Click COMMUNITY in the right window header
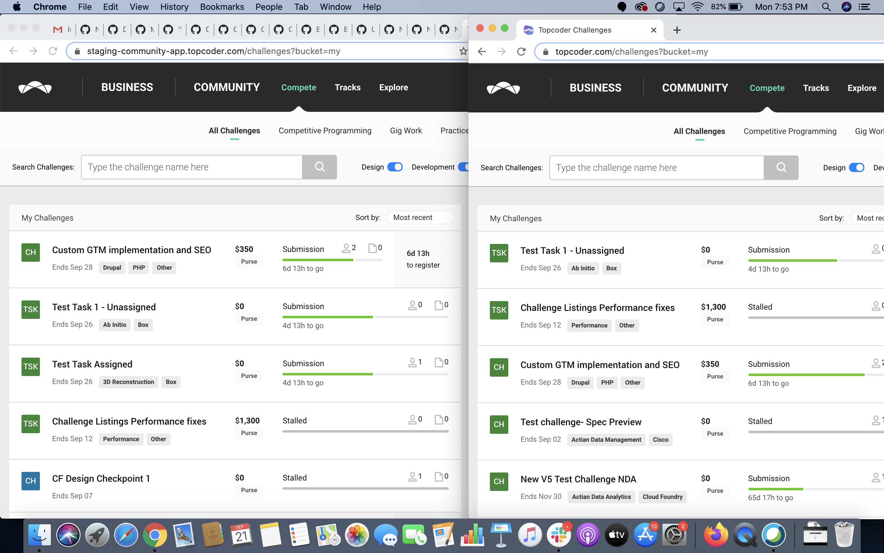Viewport: 884px width, 553px height. [x=695, y=88]
